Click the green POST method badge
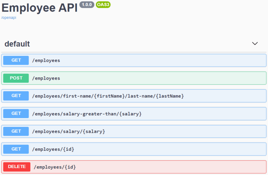Image resolution: width=268 pixels, height=175 pixels. point(16,78)
